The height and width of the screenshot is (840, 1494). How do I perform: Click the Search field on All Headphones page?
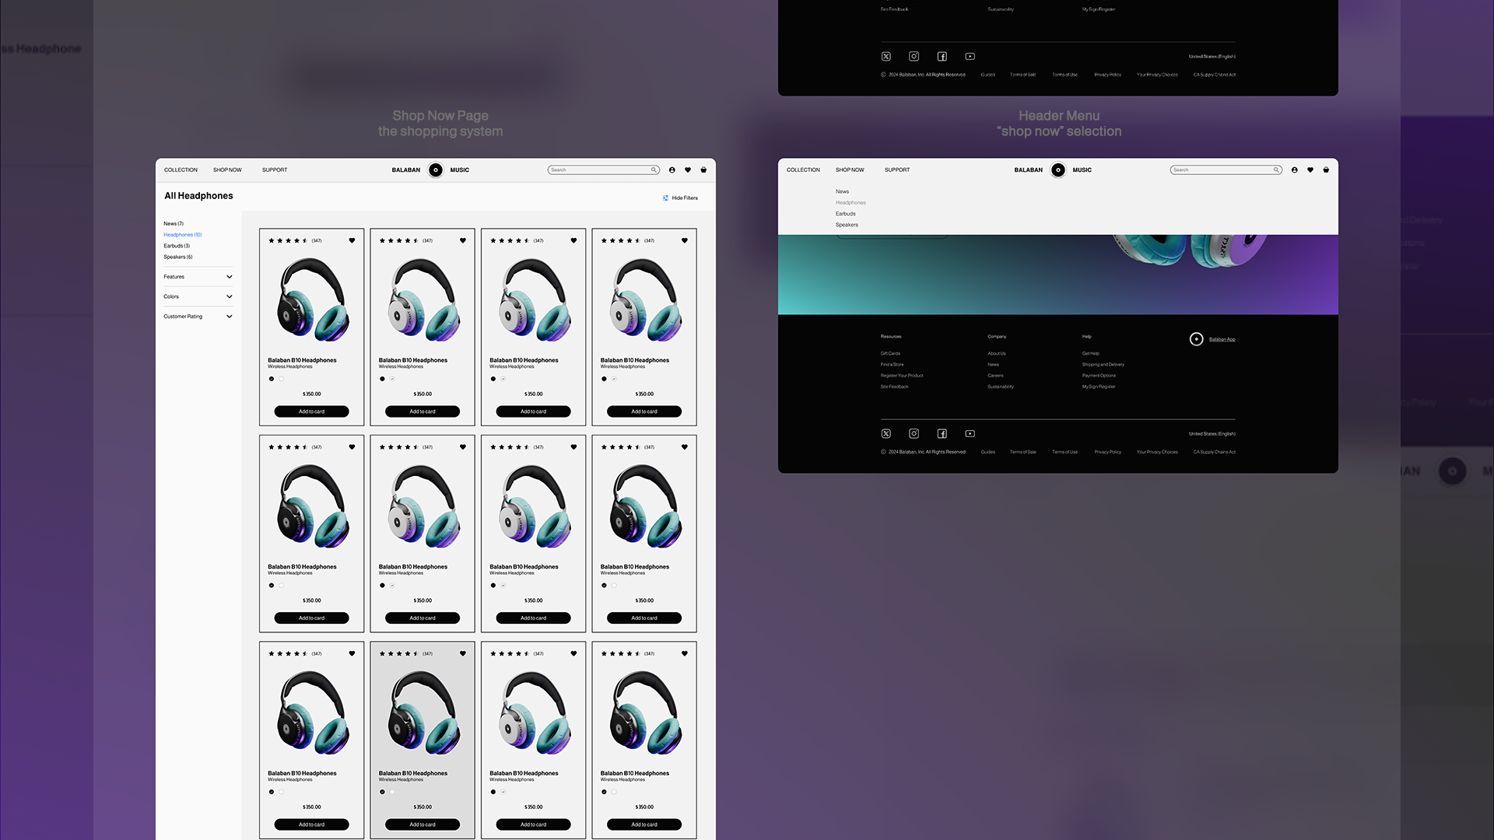(599, 170)
